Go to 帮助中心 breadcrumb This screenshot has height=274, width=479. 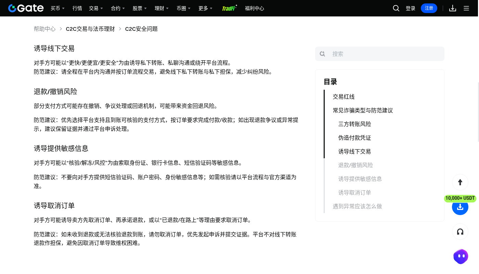click(x=44, y=29)
